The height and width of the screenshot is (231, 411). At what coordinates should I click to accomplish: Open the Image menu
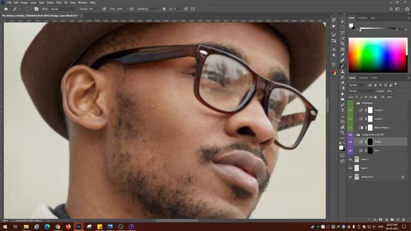click(x=24, y=3)
